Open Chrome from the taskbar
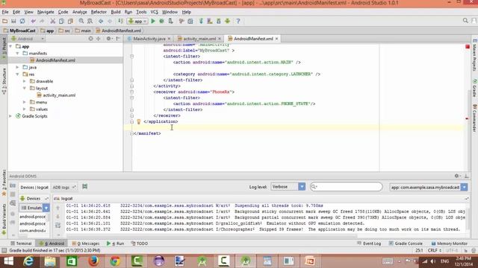478x268 pixels. 115,261
